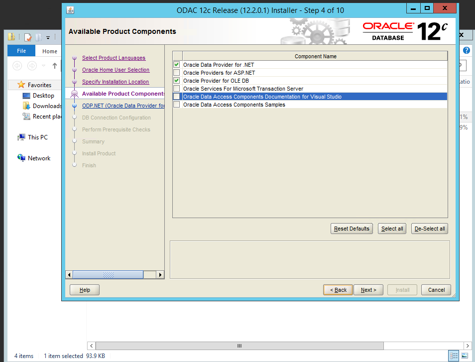This screenshot has height=362, width=475.
Task: Click the Downloads folder icon
Action: click(x=26, y=106)
